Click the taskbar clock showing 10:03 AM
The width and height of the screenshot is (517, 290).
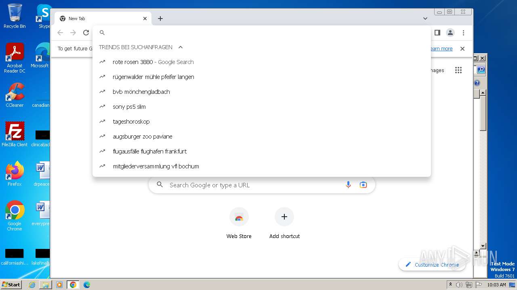[x=496, y=285]
